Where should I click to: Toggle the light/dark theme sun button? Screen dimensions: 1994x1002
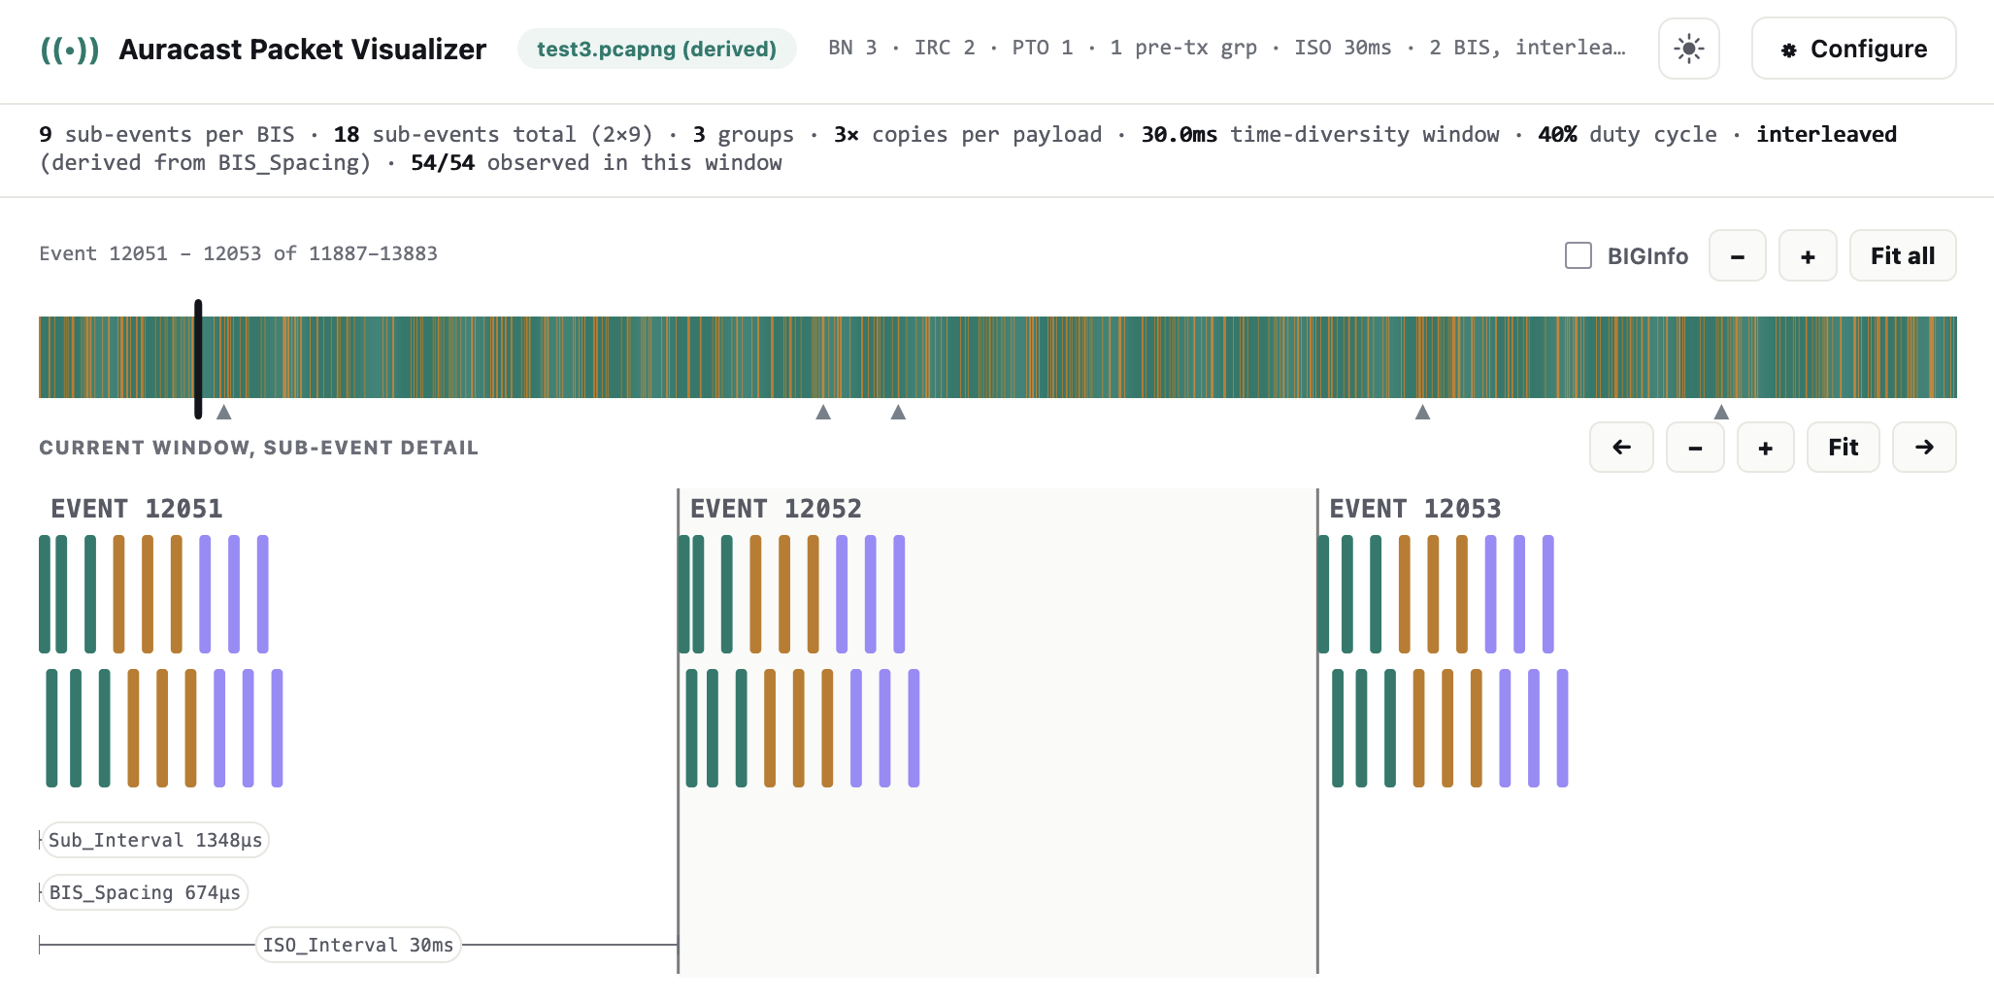pyautogui.click(x=1688, y=49)
